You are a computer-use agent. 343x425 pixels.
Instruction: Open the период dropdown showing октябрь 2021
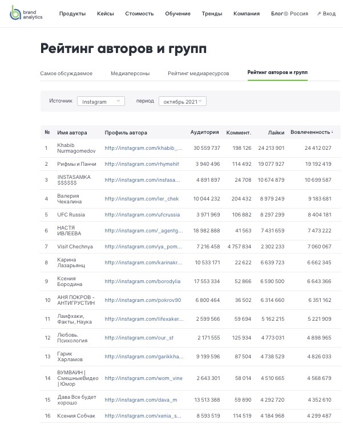click(182, 101)
